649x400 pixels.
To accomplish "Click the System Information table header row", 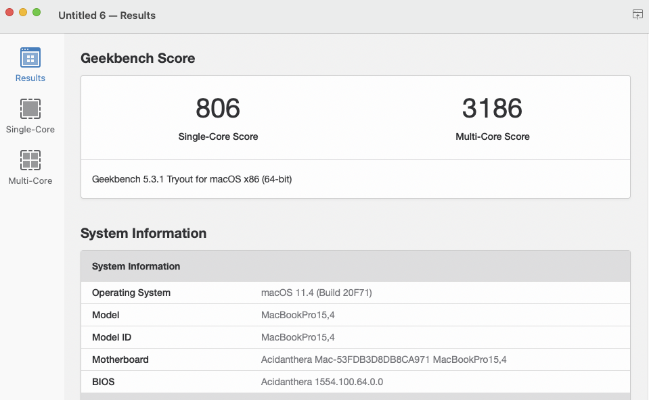I will click(x=355, y=266).
